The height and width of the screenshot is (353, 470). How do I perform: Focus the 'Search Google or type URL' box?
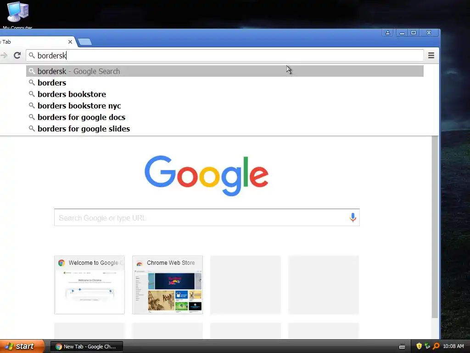(207, 217)
